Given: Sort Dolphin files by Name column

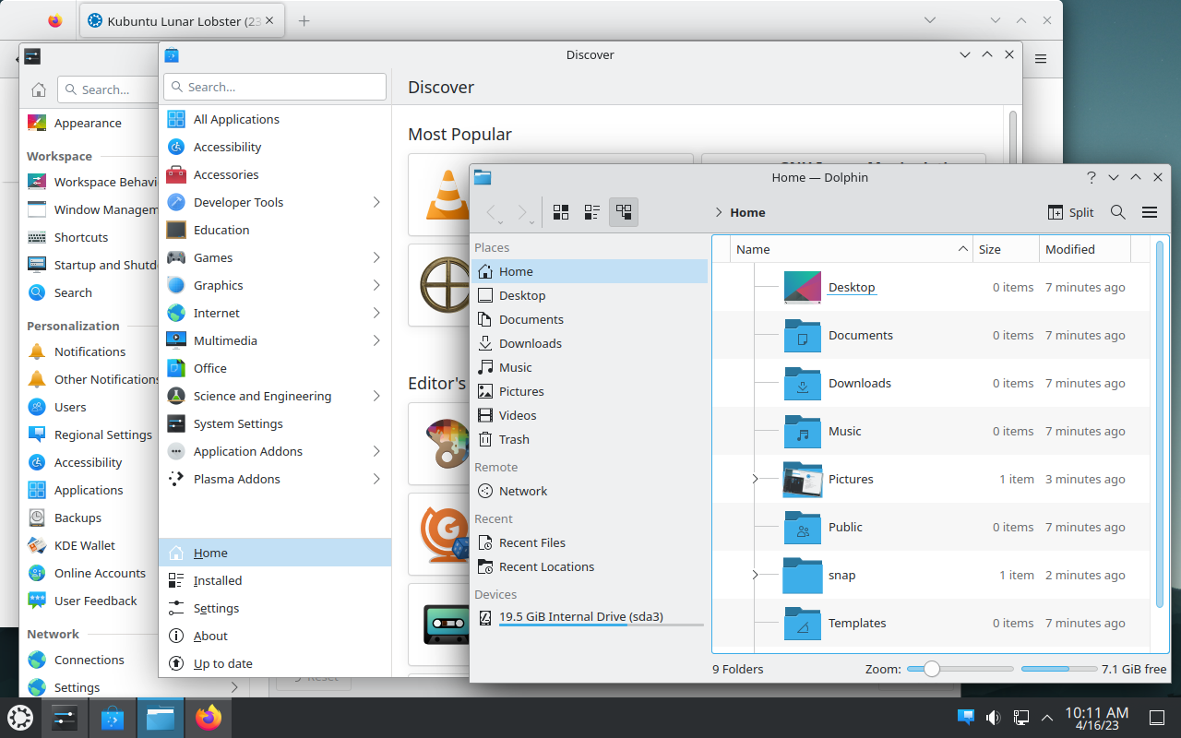Looking at the screenshot, I should (x=852, y=249).
